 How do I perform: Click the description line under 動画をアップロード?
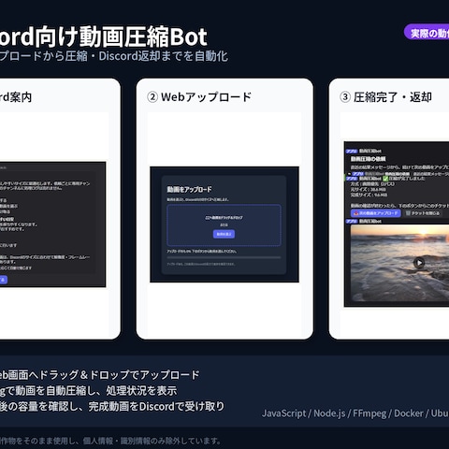click(197, 199)
